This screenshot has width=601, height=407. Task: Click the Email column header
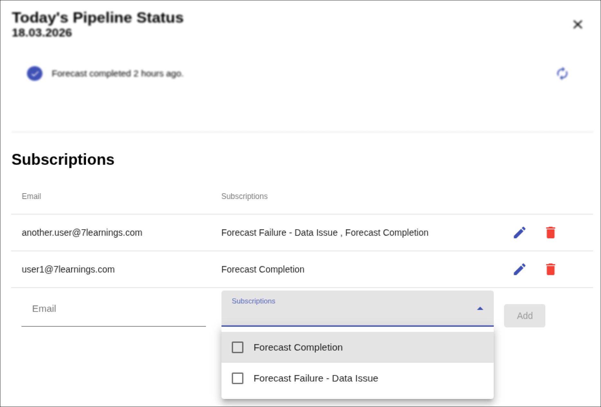[x=31, y=196]
